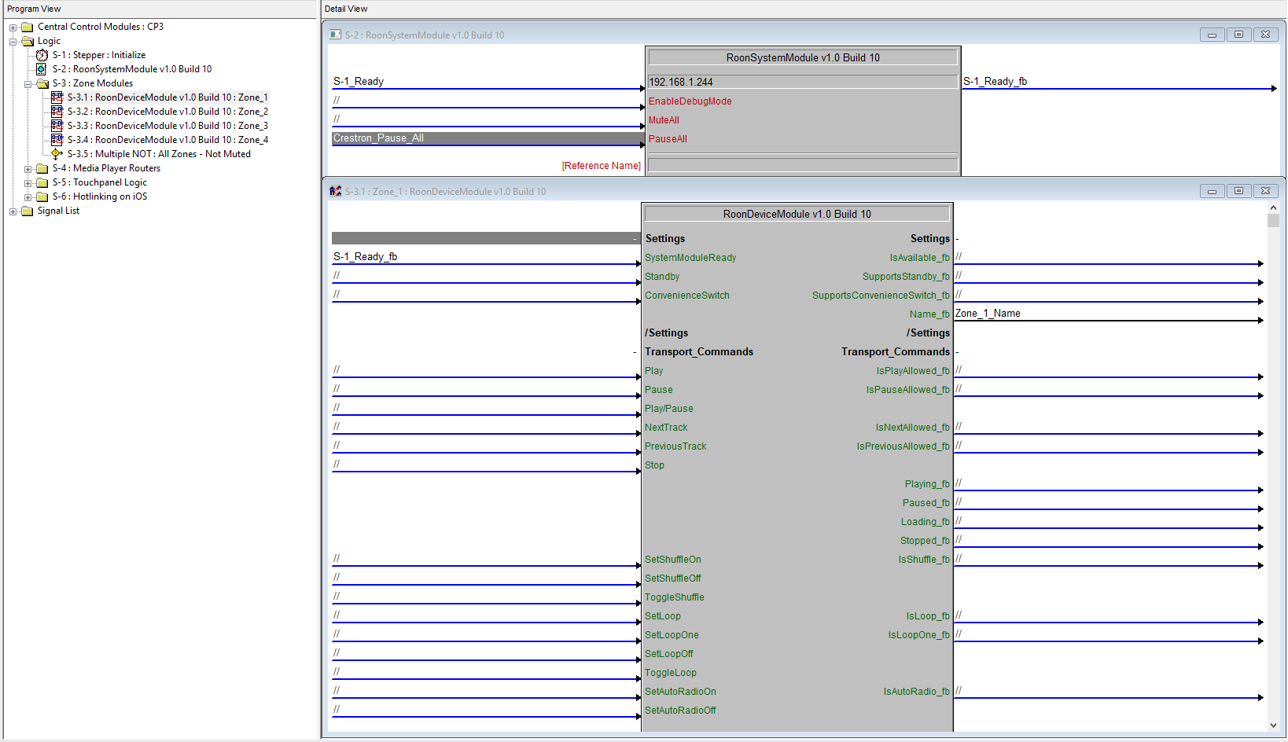The height and width of the screenshot is (742, 1288).
Task: Click the NextTrack input label
Action: pyautogui.click(x=666, y=428)
